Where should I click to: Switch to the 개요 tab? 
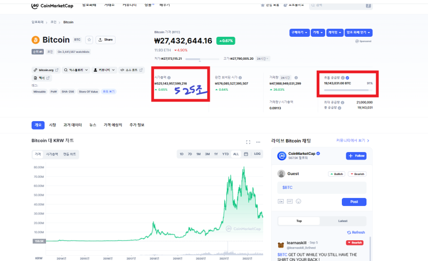coord(38,125)
